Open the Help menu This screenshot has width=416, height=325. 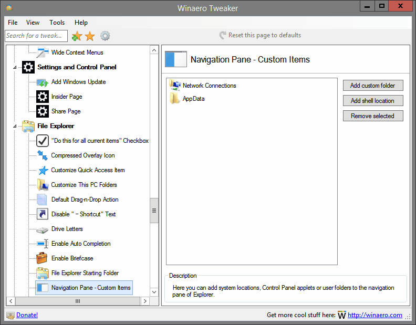81,23
